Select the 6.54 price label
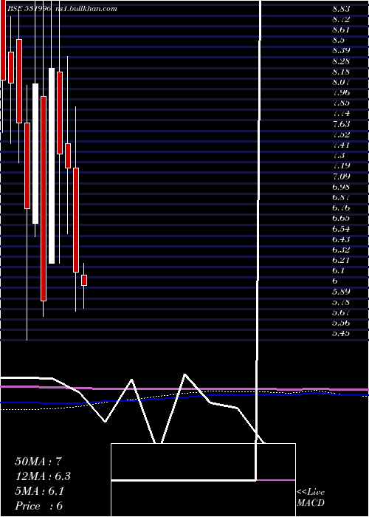This screenshot has width=369, height=517. tap(341, 229)
